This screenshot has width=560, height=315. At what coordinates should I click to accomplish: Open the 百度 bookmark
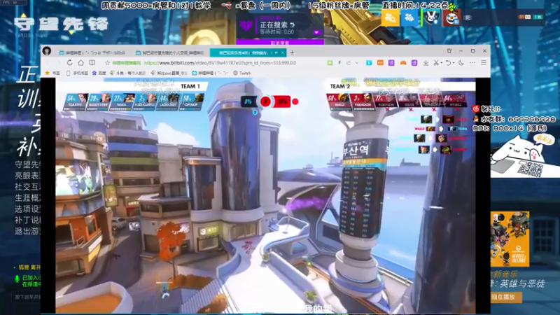click(x=99, y=73)
